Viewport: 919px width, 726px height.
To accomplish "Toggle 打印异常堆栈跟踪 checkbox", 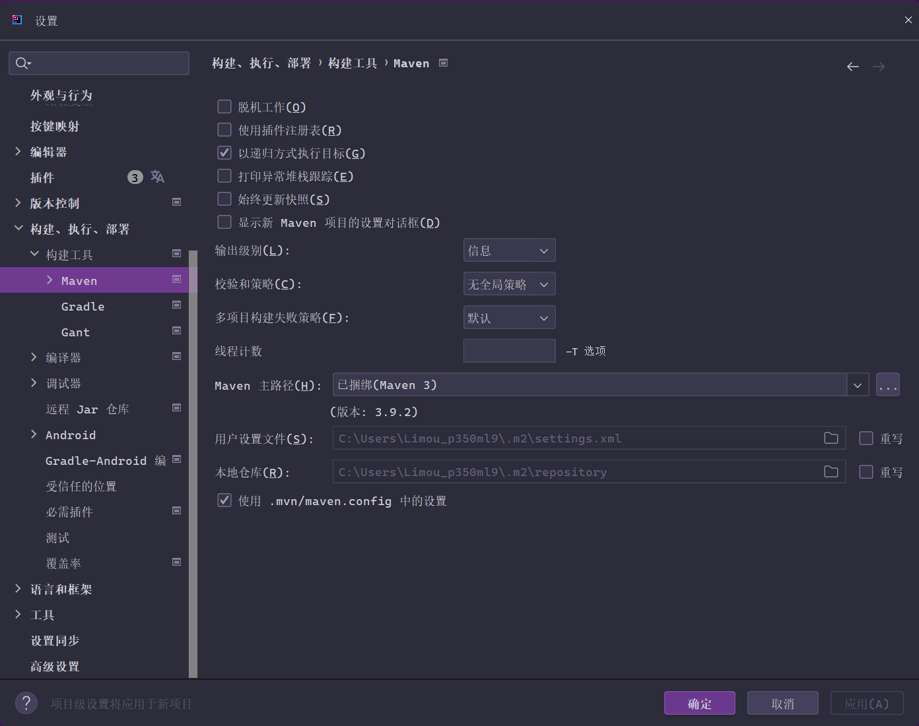I will 224,176.
